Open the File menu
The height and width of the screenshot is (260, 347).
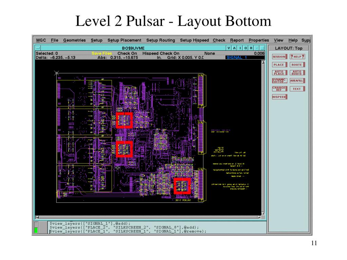(x=55, y=40)
